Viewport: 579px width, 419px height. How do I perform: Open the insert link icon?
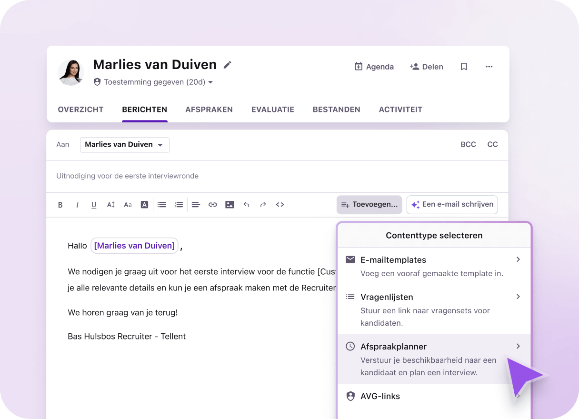click(212, 204)
